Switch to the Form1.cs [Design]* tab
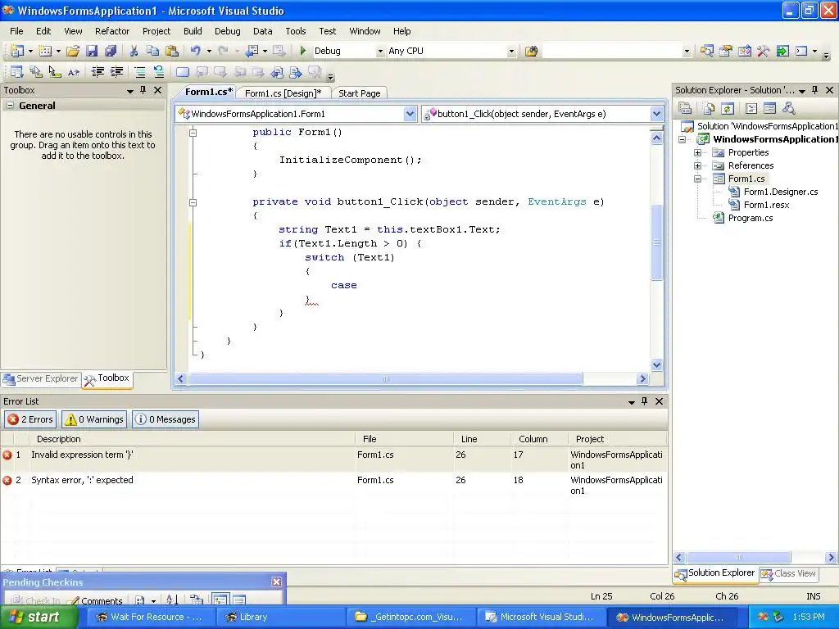 pyautogui.click(x=283, y=93)
